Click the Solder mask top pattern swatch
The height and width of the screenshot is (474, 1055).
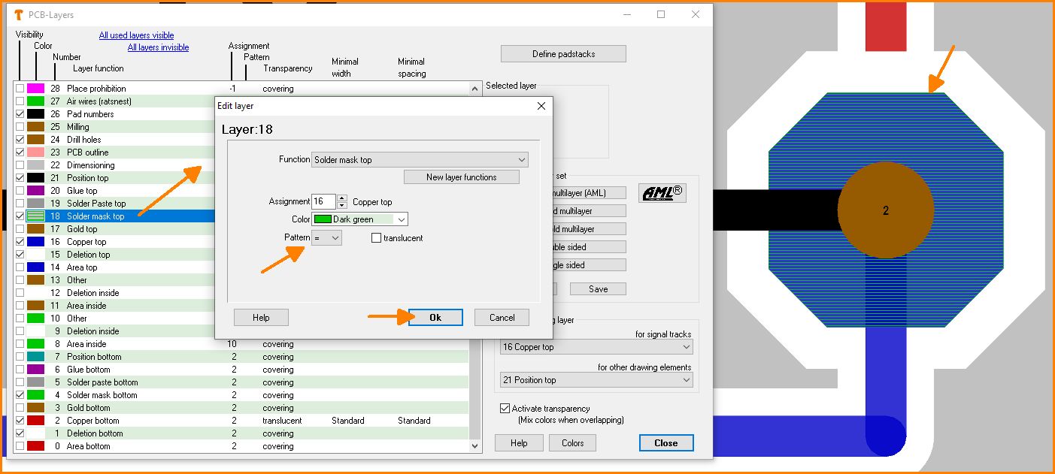point(35,216)
